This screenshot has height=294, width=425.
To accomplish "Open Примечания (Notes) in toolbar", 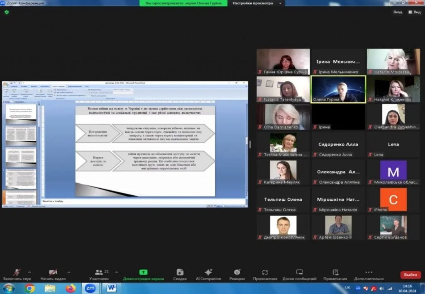I will pos(335,272).
